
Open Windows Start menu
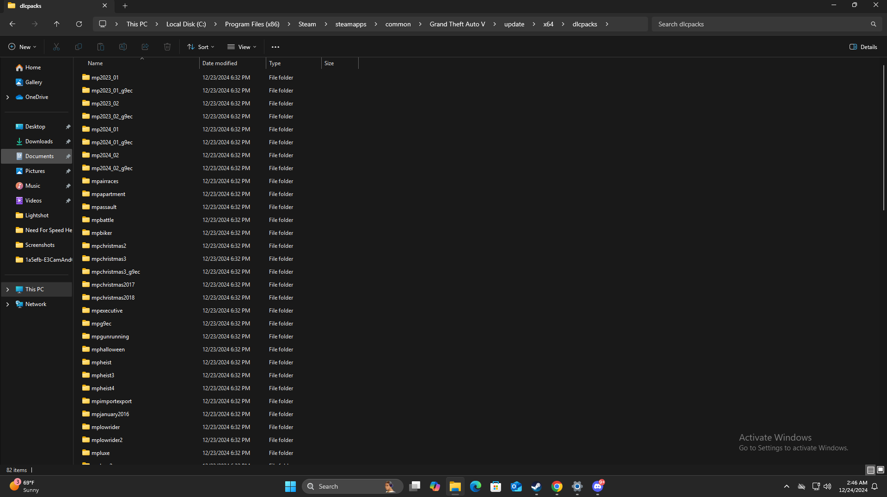tap(290, 486)
